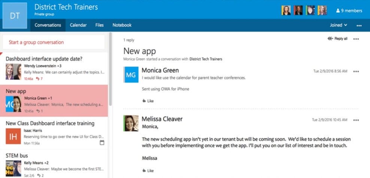Open the 9 members list
The width and height of the screenshot is (370, 178).
click(349, 11)
